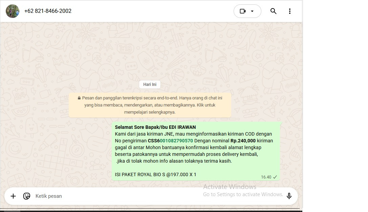Click the 16.40 message timestamp
Image resolution: width=368 pixels, height=212 pixels.
266,177
